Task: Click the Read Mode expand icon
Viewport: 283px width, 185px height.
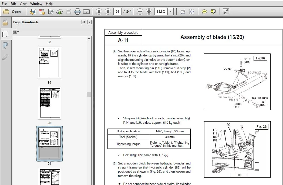Action: click(x=226, y=12)
